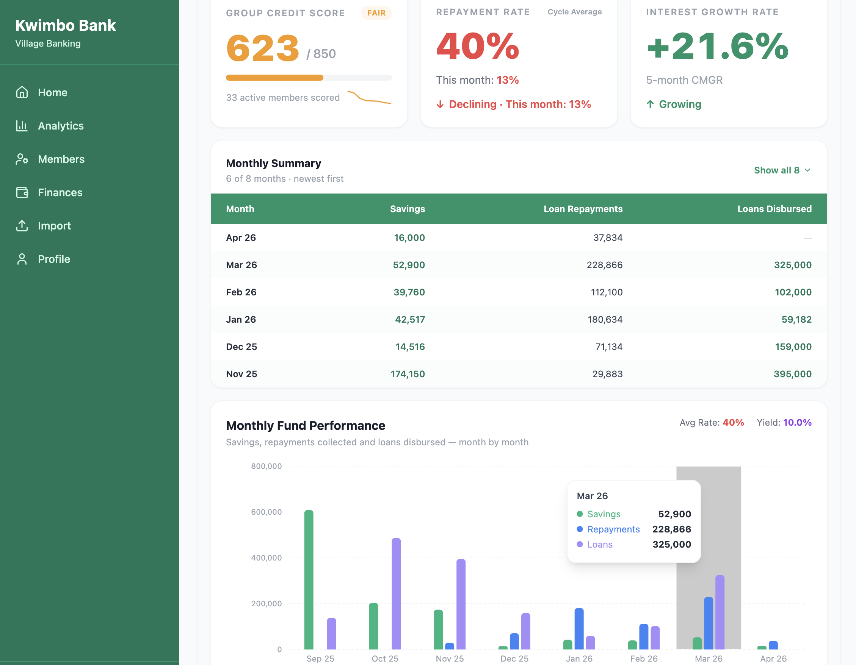Click the Nov 25 purple loans bar
The image size is (856, 665).
coord(461,604)
